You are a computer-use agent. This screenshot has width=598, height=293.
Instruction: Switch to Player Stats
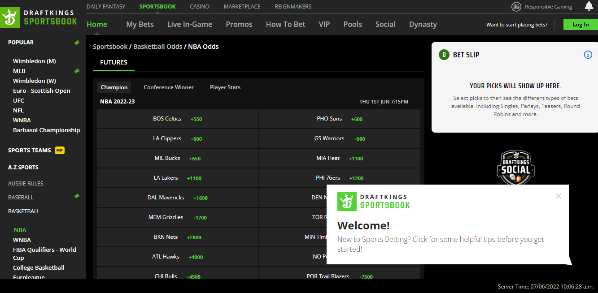coord(225,87)
